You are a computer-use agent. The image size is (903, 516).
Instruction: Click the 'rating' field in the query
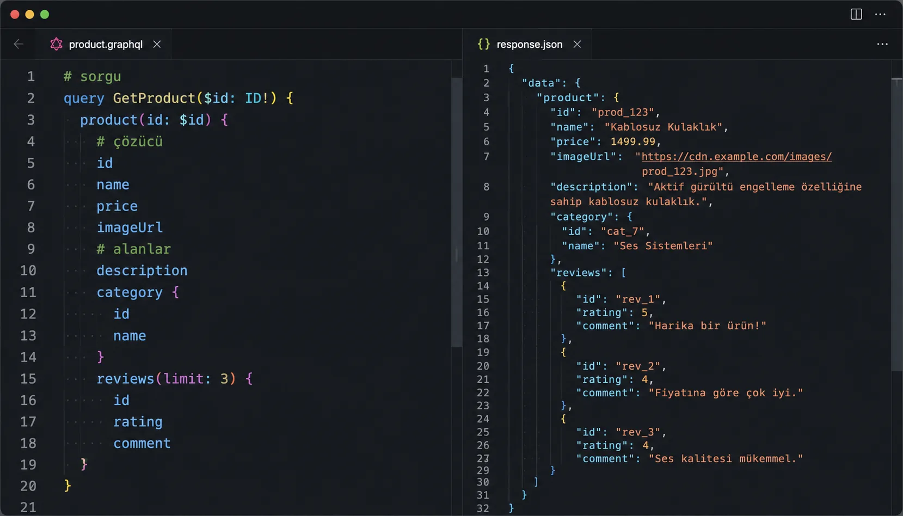tap(138, 422)
